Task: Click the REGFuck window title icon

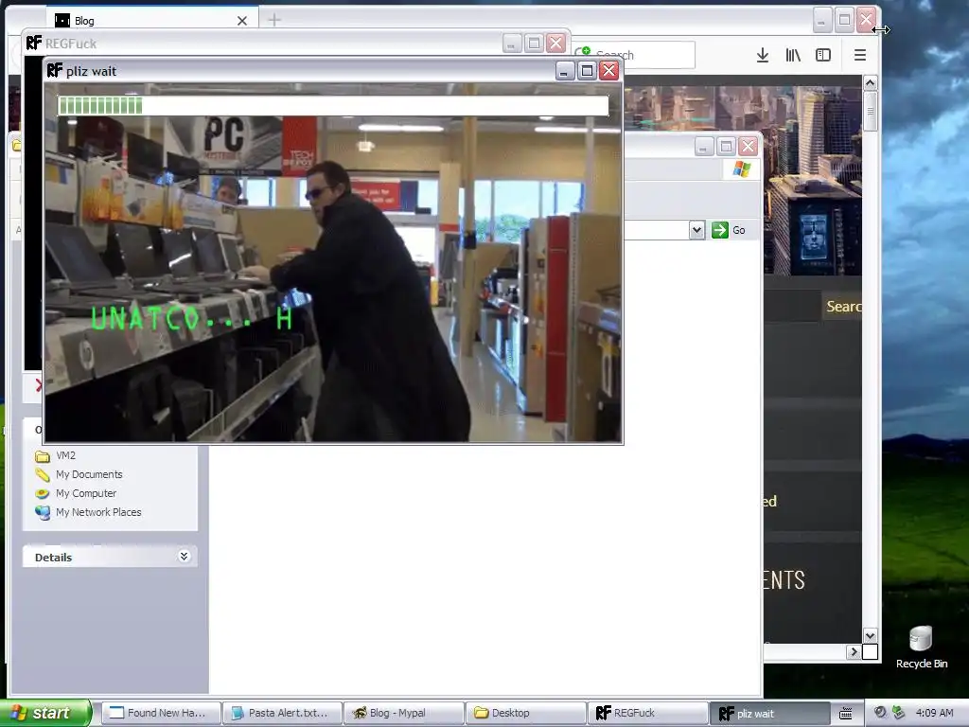Action: [33, 43]
